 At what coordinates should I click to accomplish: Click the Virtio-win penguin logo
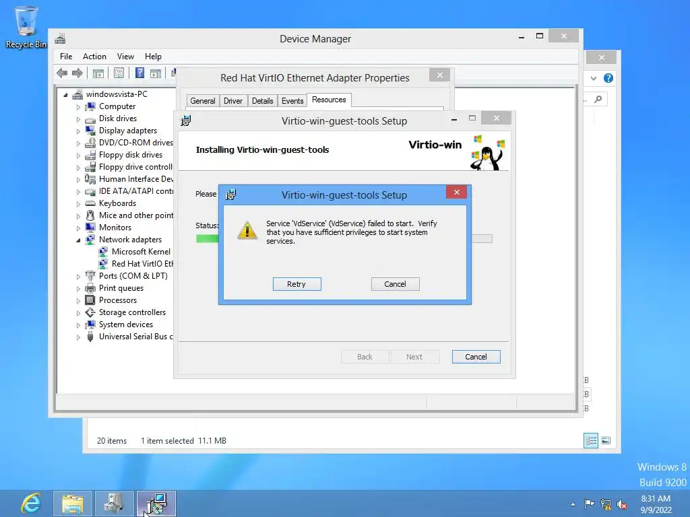coord(487,153)
